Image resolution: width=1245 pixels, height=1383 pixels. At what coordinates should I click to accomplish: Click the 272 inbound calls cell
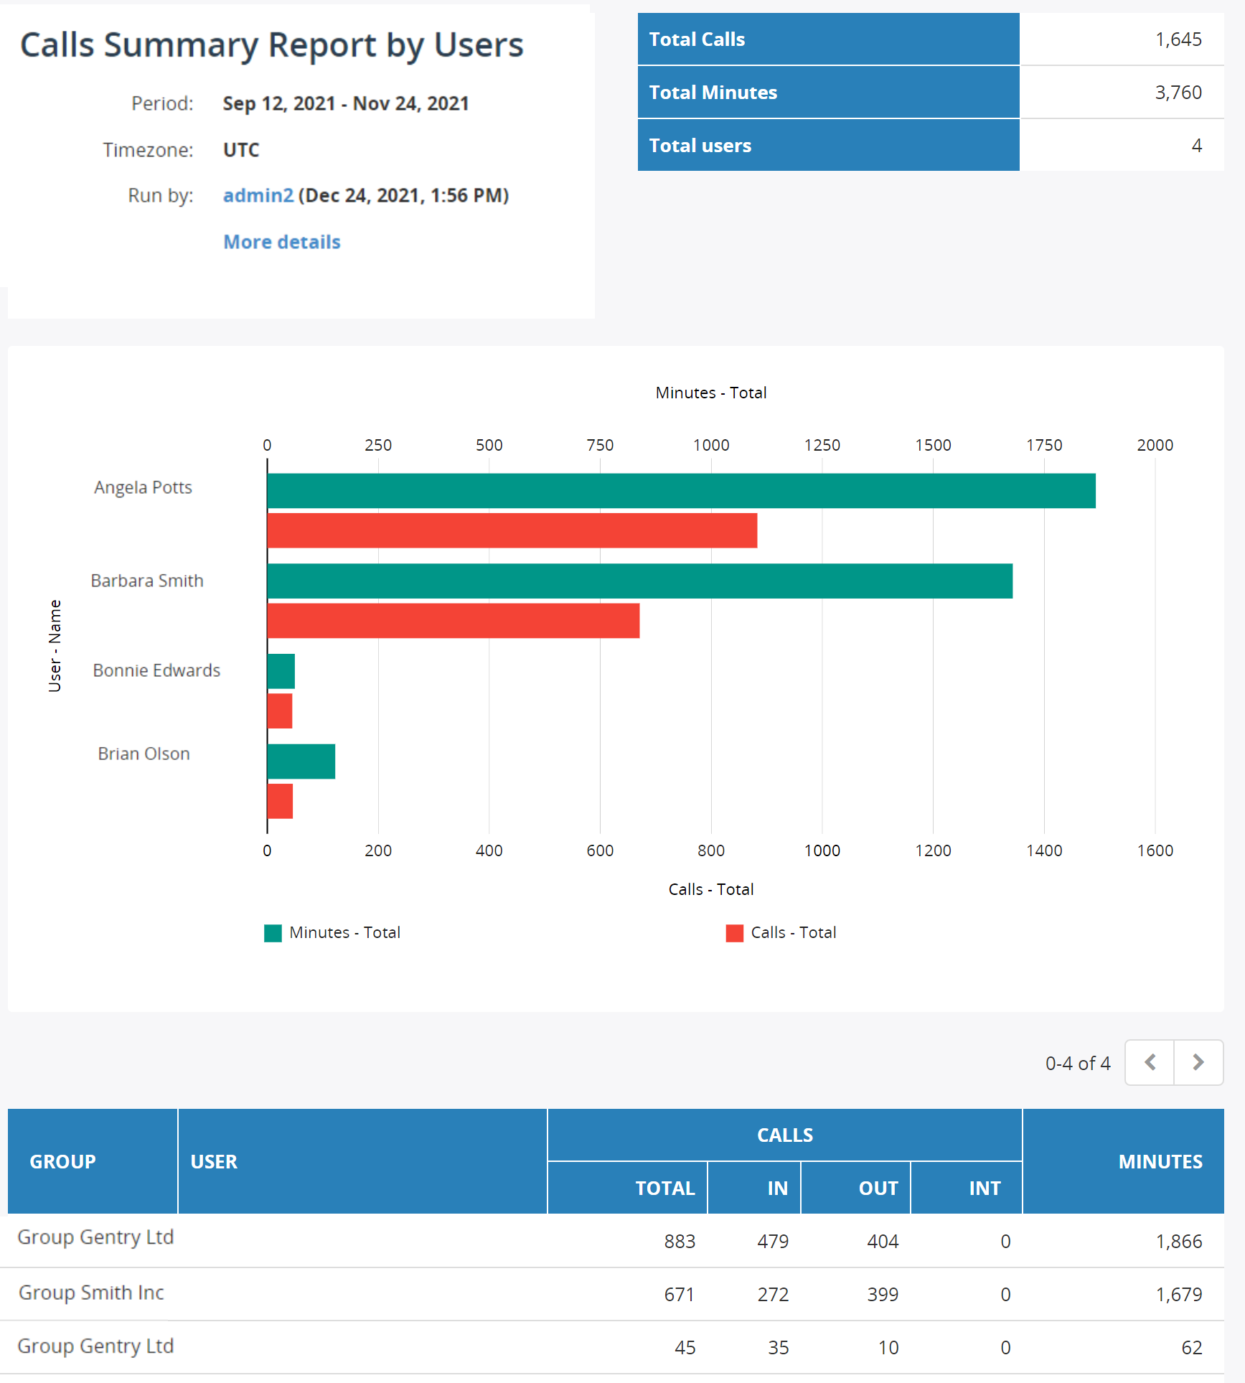(x=773, y=1295)
